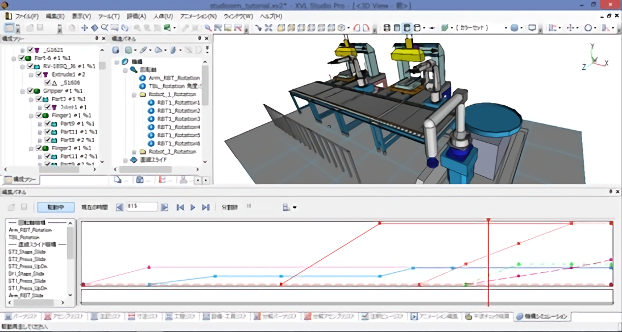The image size is (622, 332).
Task: Collapse the Gripper tree node
Action: (23, 91)
